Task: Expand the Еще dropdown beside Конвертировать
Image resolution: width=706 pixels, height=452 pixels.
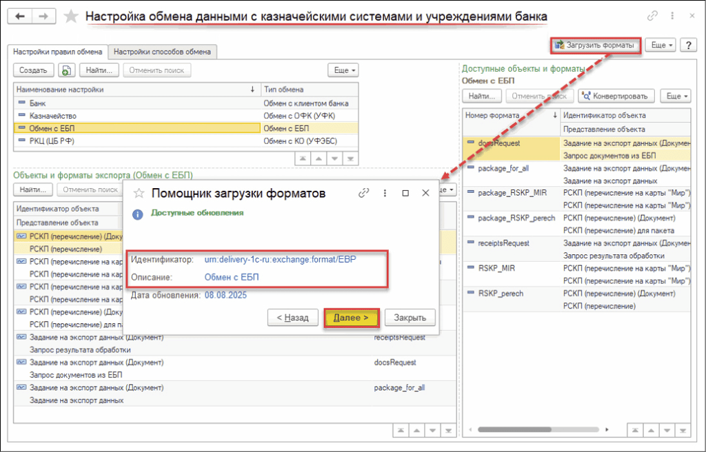Action: 675,96
